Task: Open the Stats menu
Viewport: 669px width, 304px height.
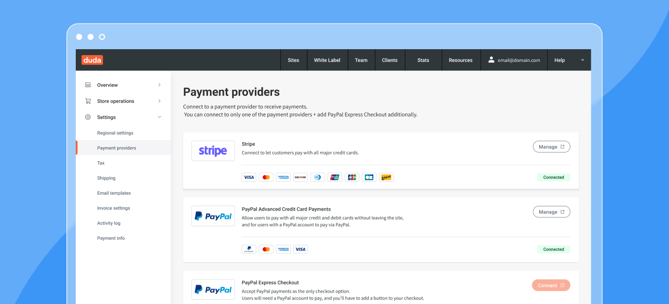Action: pyautogui.click(x=423, y=60)
